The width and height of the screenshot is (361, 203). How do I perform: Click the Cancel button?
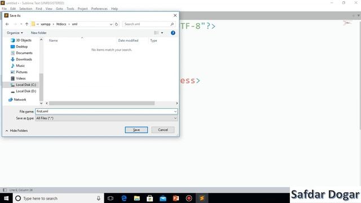pos(163,130)
